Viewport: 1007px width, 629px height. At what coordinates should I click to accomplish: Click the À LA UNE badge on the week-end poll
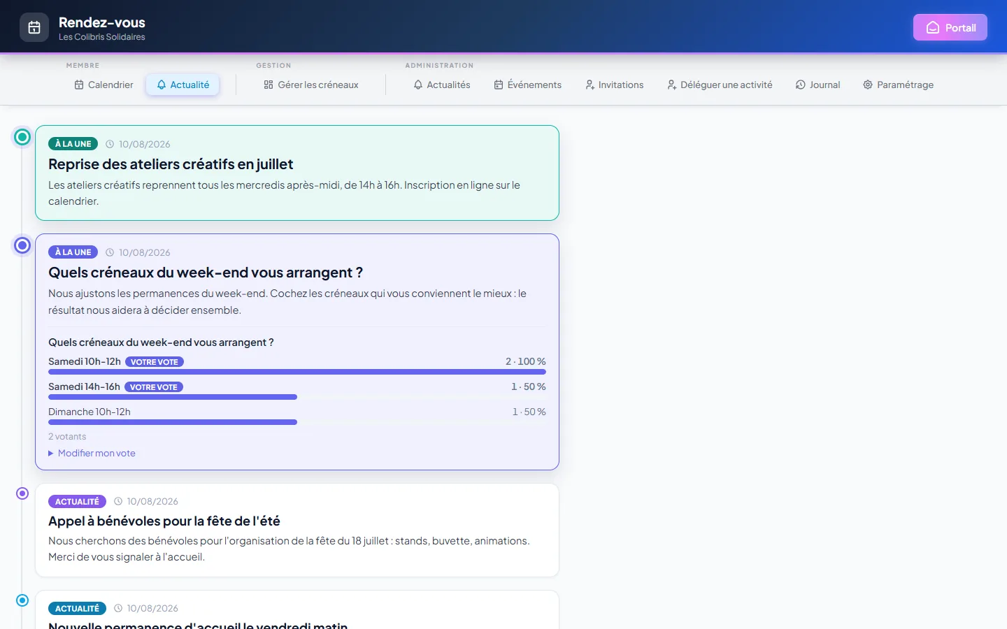point(73,252)
